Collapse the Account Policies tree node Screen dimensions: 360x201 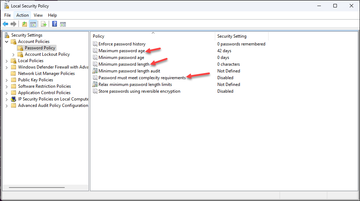click(7, 42)
